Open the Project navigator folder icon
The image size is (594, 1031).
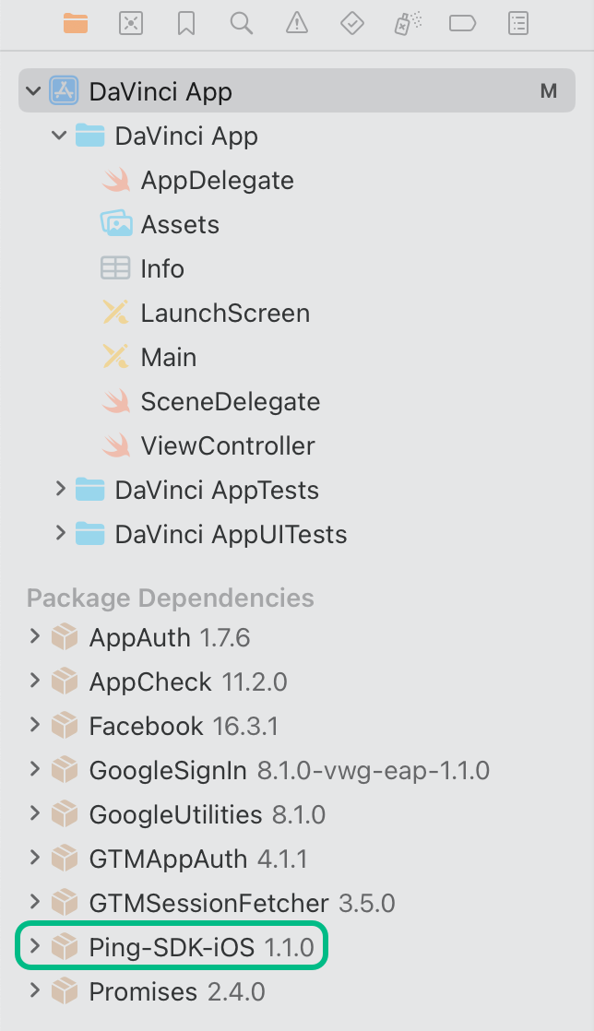(75, 24)
